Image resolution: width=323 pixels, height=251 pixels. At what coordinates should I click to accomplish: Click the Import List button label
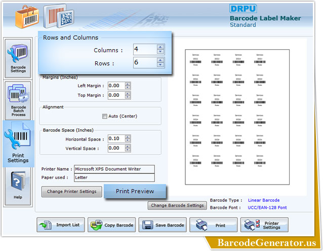68,225
